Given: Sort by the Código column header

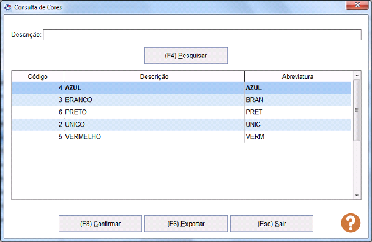Looking at the screenshot, I should 38,76.
